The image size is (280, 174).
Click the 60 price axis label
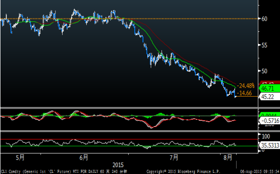[x=264, y=19]
